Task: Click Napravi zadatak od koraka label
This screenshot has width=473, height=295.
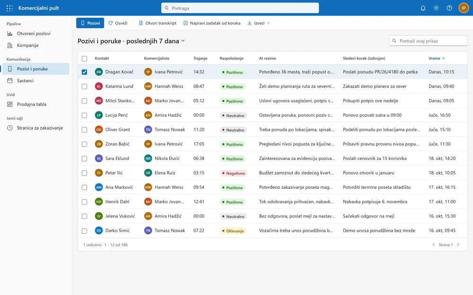Action: click(215, 23)
